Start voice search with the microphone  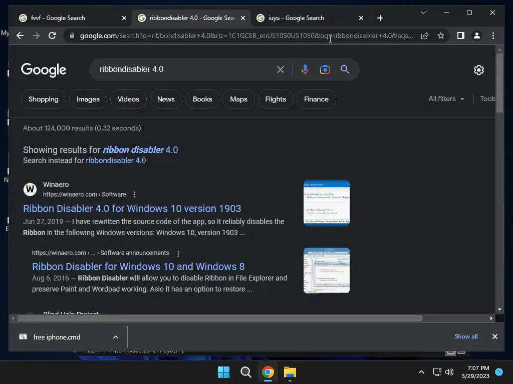click(x=305, y=69)
